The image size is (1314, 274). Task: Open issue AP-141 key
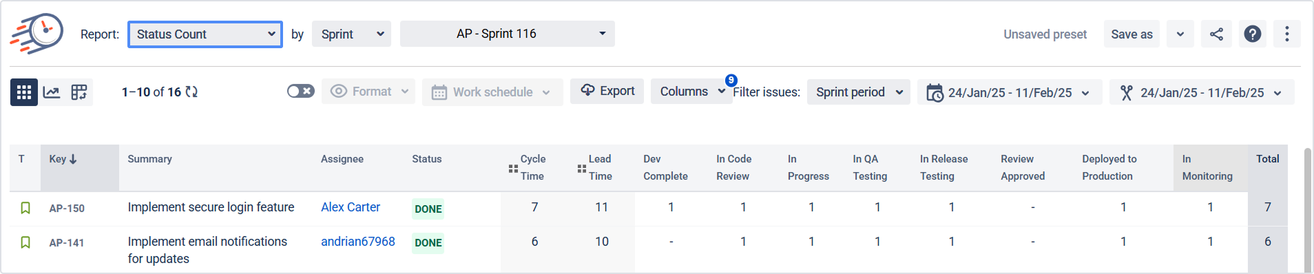[x=67, y=242]
